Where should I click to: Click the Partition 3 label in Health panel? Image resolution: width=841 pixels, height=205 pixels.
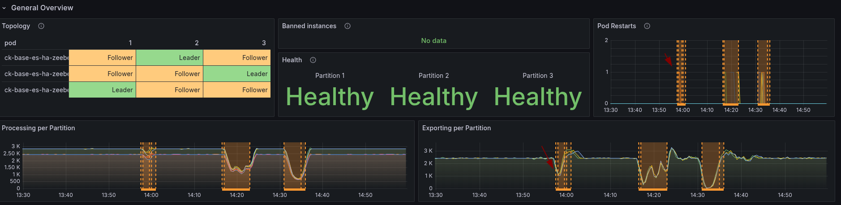pyautogui.click(x=538, y=76)
